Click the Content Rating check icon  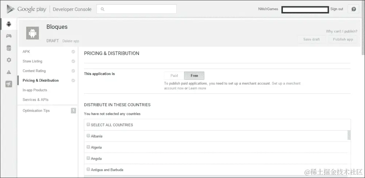pos(73,71)
